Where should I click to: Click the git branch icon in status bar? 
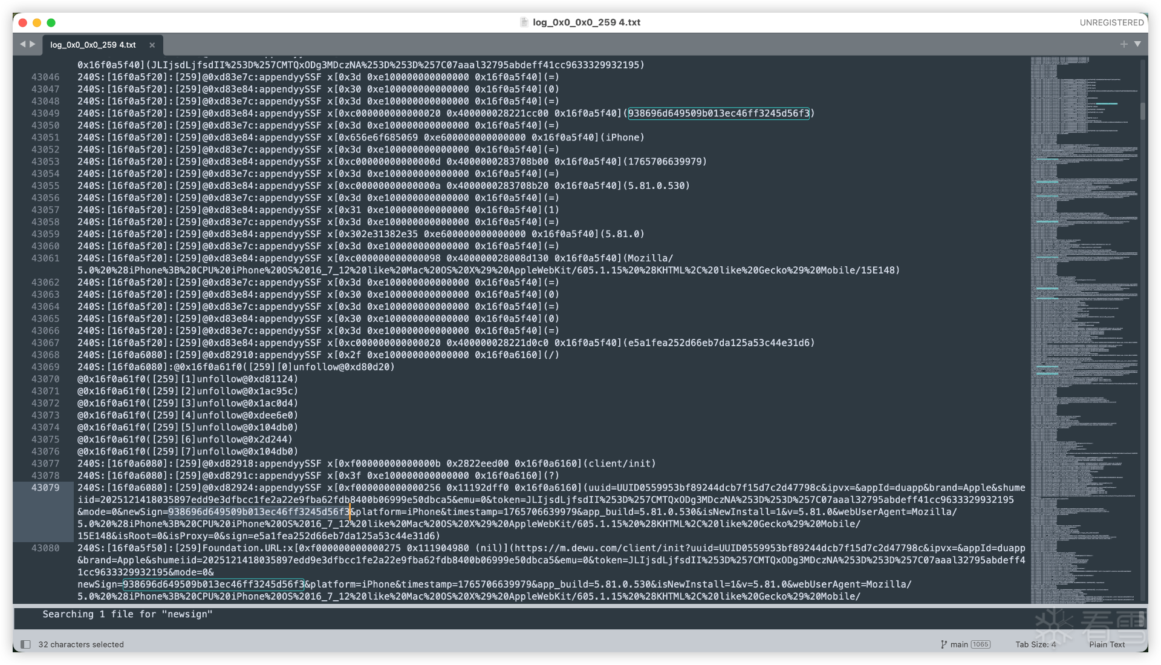[943, 644]
